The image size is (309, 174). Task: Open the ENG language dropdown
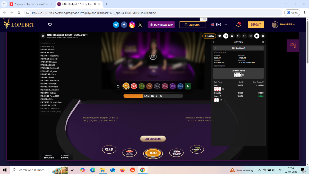coord(219,24)
